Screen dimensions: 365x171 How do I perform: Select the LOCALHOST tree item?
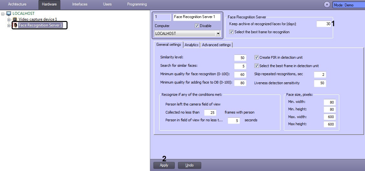point(24,14)
